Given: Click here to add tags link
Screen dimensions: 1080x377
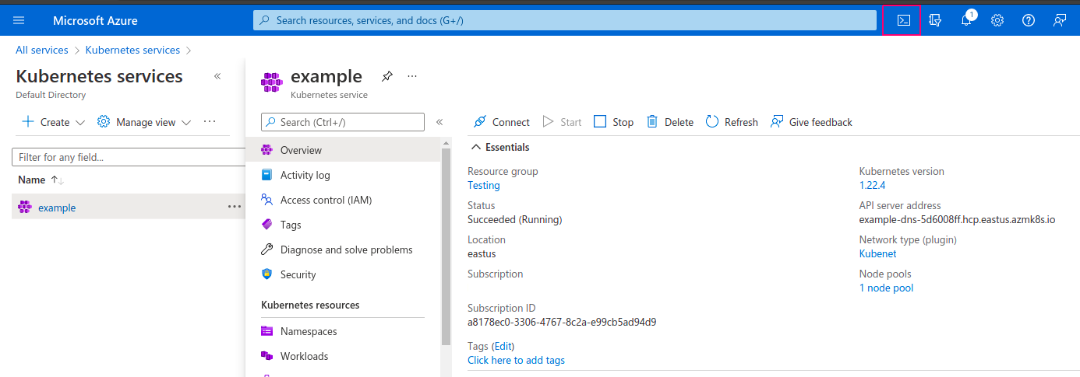Looking at the screenshot, I should coord(516,360).
